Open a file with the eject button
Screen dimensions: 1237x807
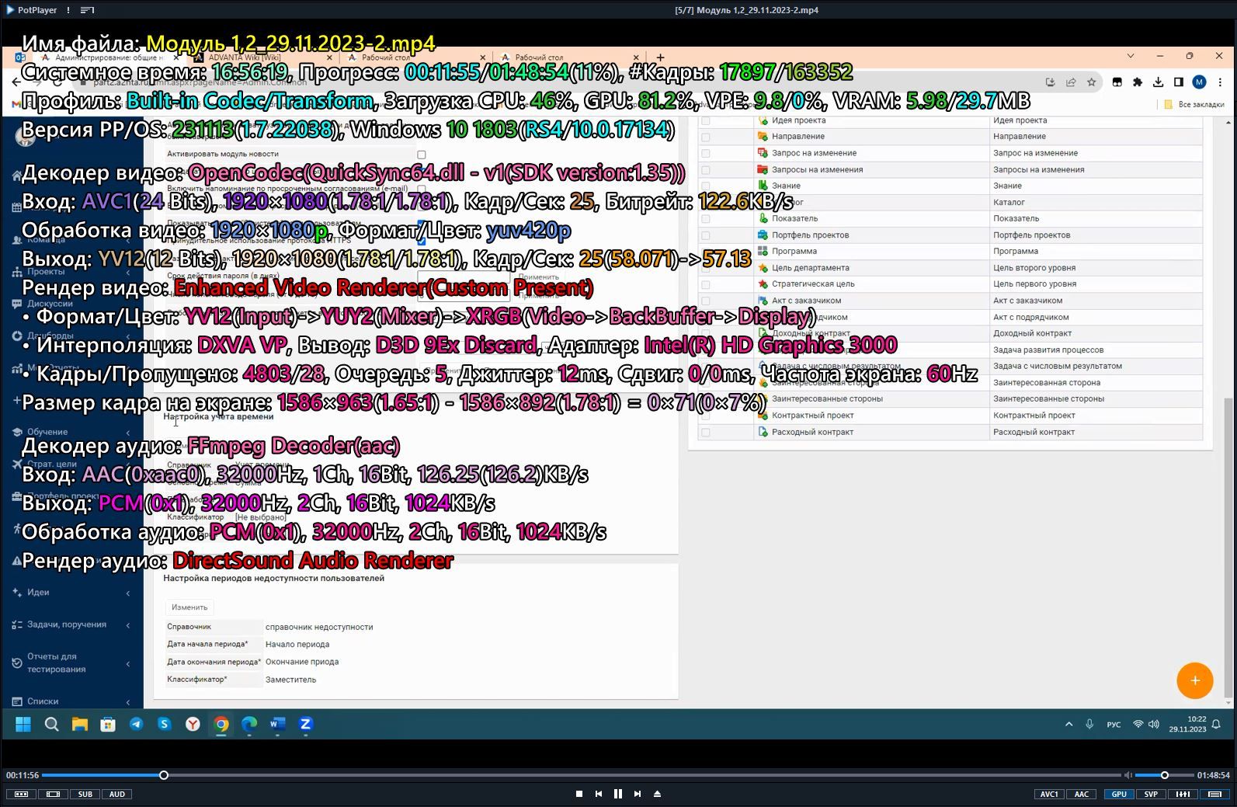(658, 794)
